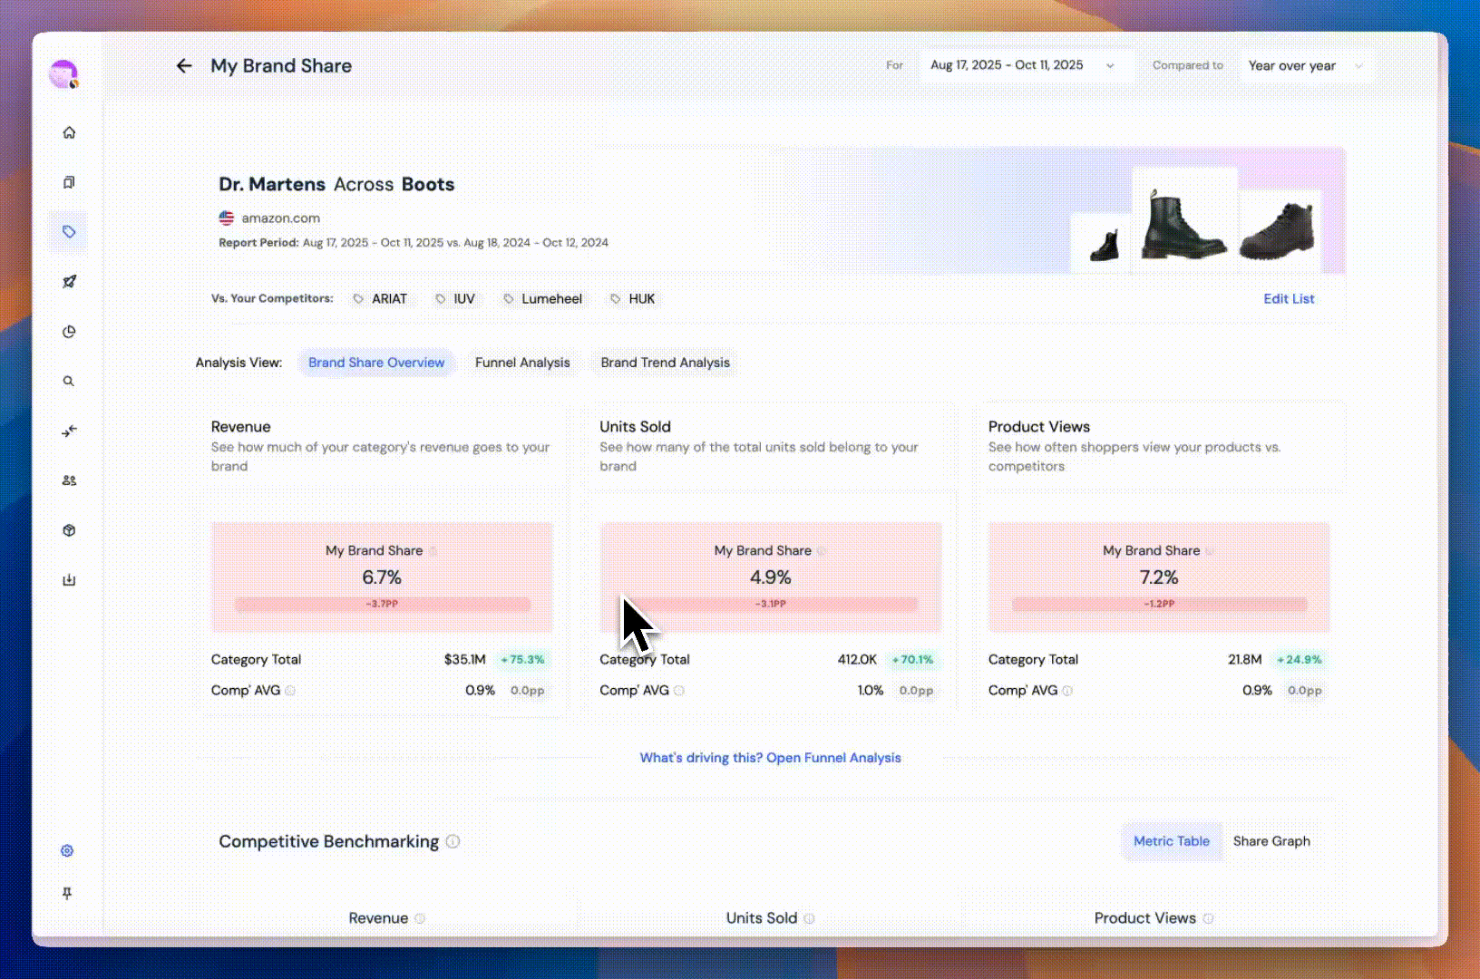This screenshot has width=1480, height=979.
Task: Select the Metric Table view
Action: (1172, 841)
